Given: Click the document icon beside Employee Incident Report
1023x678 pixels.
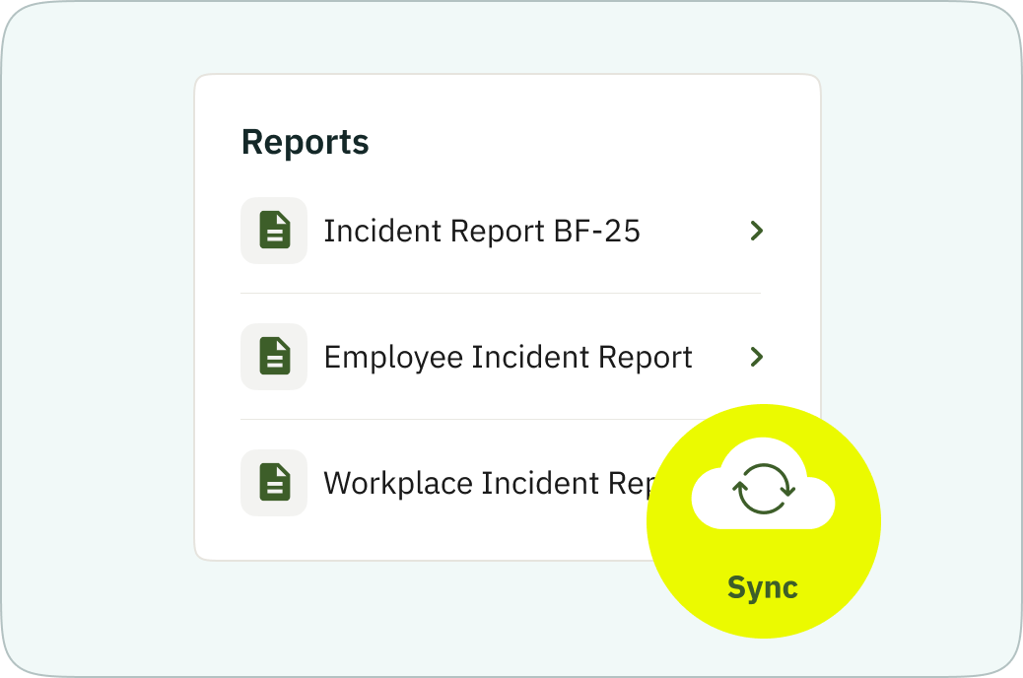Looking at the screenshot, I should point(274,357).
